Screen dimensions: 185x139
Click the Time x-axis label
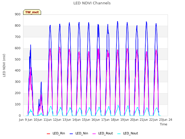pos(164,124)
